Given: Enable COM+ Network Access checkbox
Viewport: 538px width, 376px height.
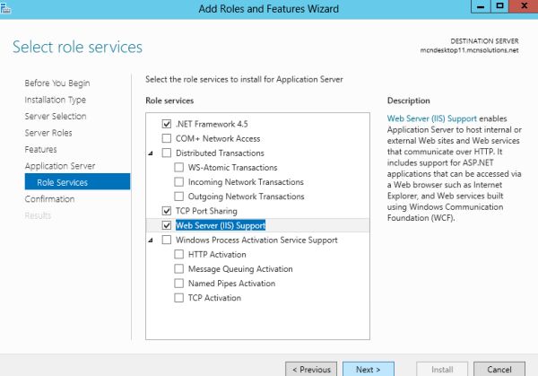Looking at the screenshot, I should click(x=166, y=138).
